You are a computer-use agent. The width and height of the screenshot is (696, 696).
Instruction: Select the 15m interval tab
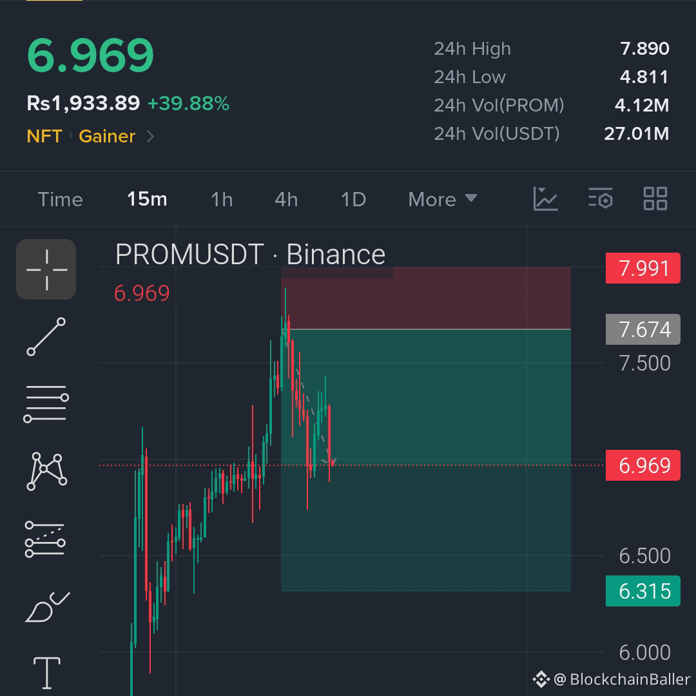tap(147, 199)
